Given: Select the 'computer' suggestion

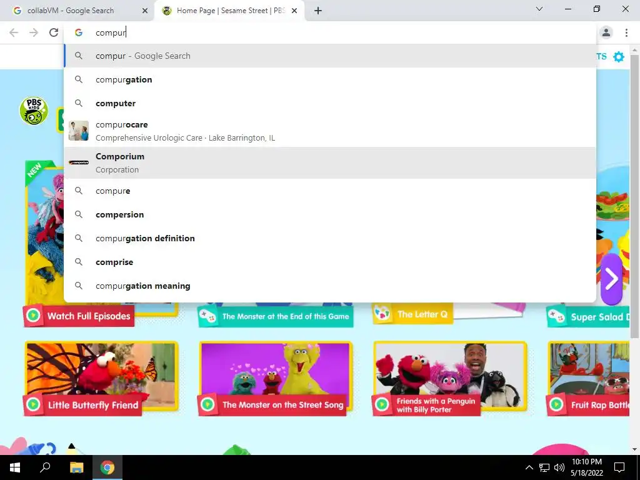Looking at the screenshot, I should click(330, 103).
